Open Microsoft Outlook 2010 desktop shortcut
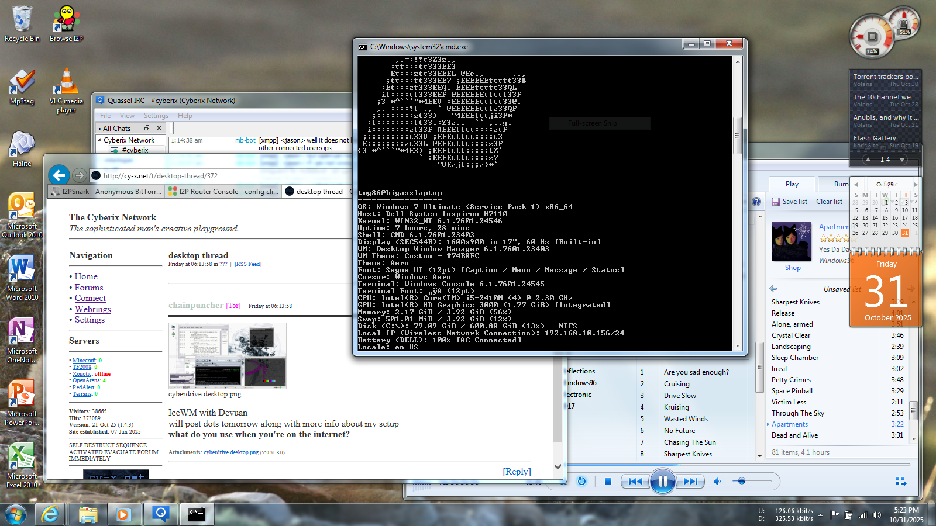The image size is (936, 526). point(22,215)
